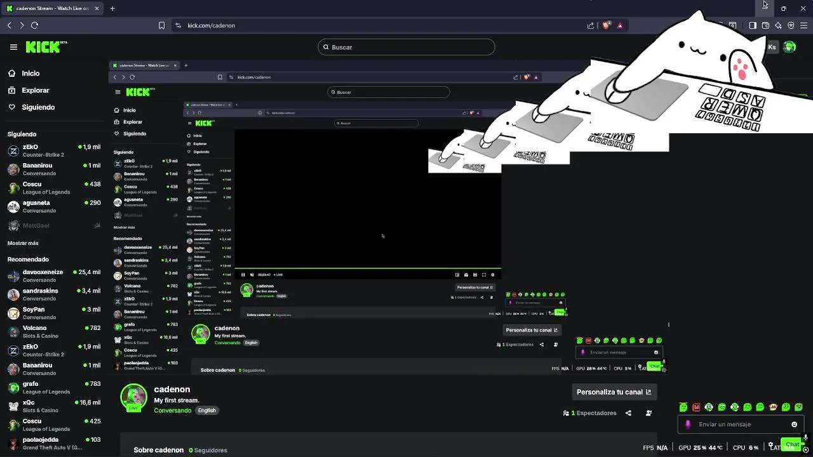Click the CPU 6 % readout
Viewport: 813px width, 457px height.
coord(746,447)
